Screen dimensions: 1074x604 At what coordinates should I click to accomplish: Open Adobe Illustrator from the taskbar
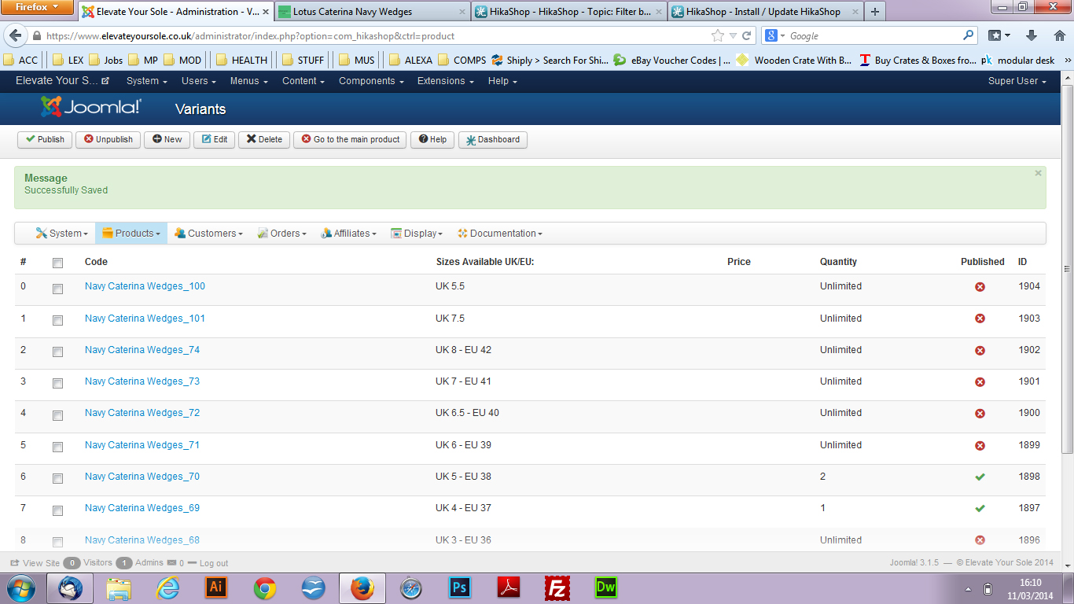click(x=215, y=588)
